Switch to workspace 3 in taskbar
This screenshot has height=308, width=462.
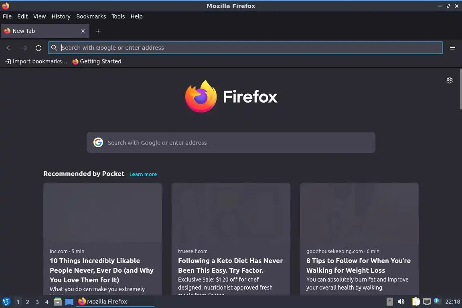37,302
